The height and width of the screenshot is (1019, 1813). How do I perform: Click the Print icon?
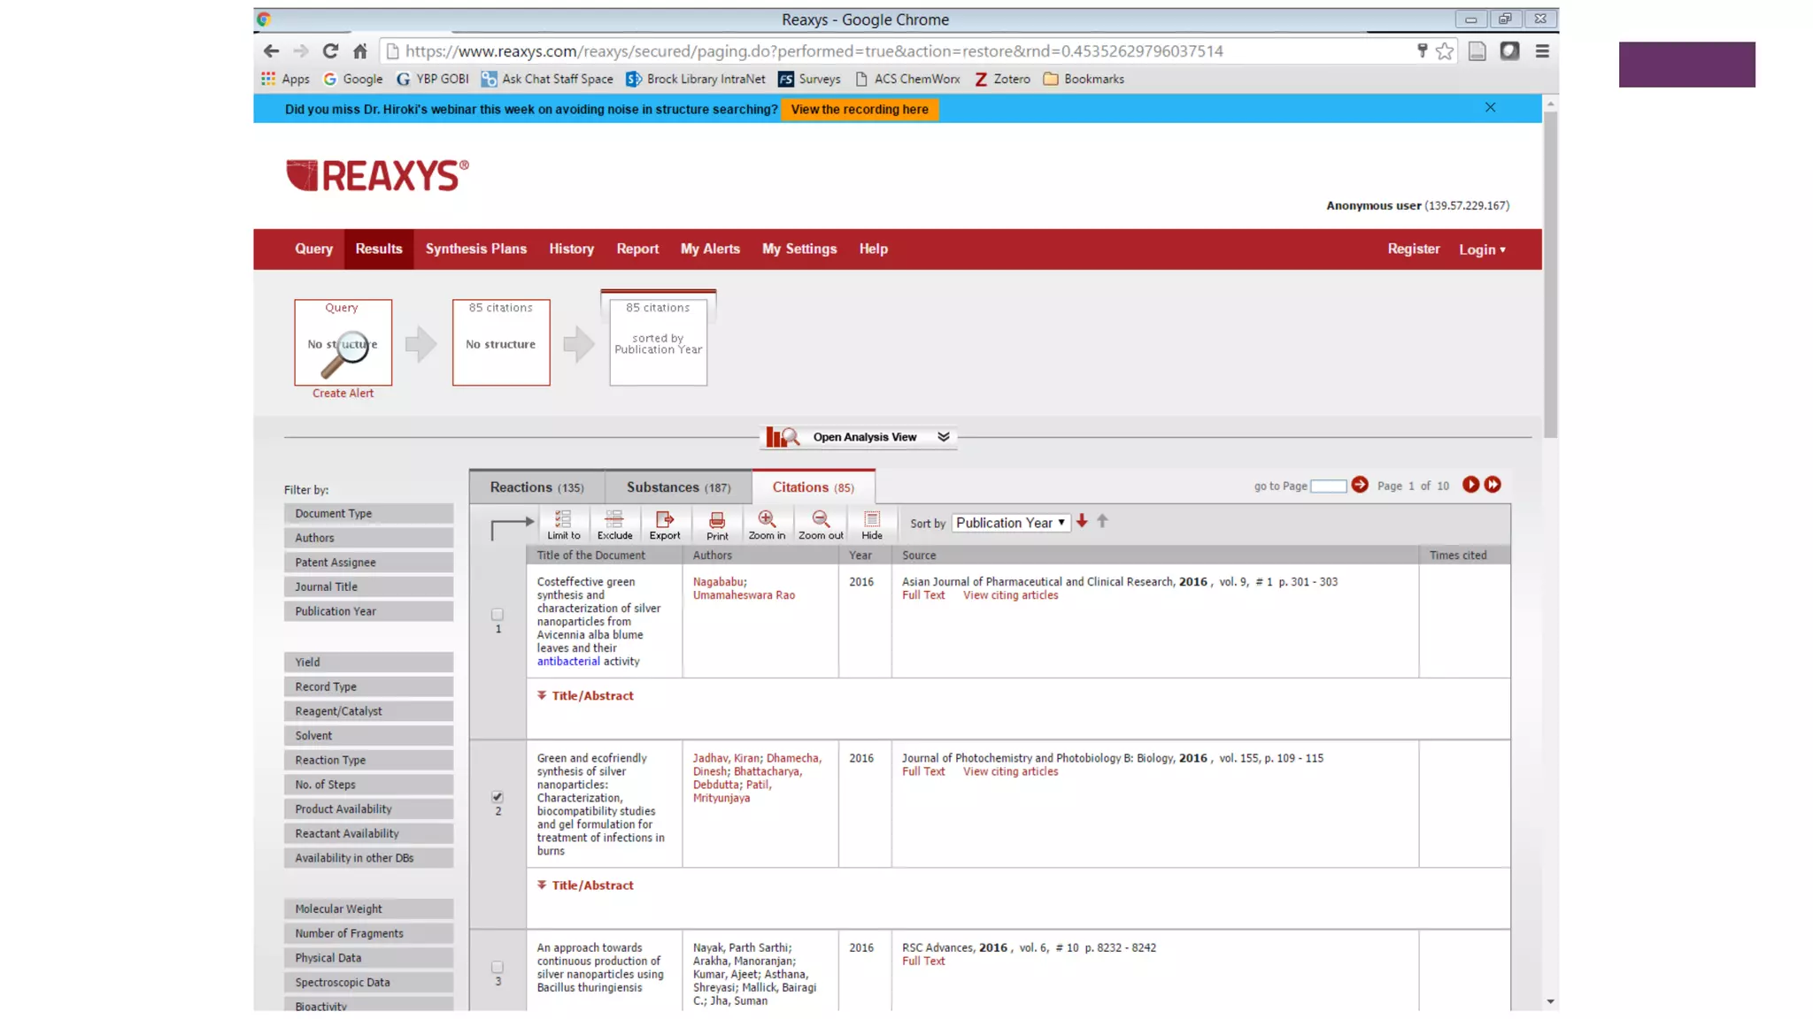pos(717,524)
